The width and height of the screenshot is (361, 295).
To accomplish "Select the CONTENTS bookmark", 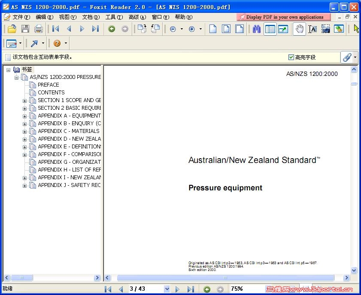I will click(x=51, y=93).
